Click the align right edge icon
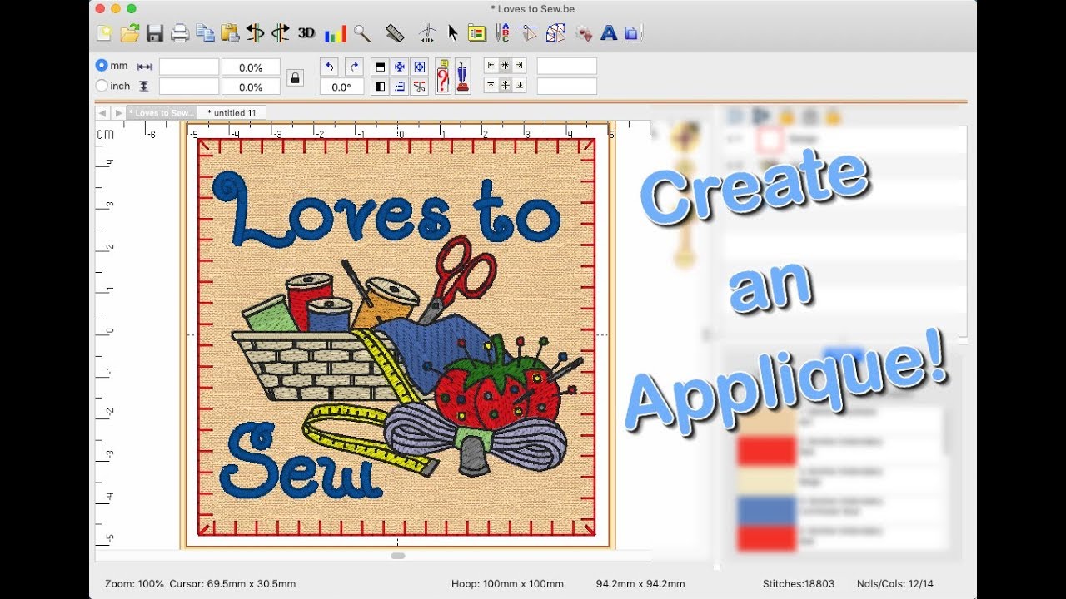 pyautogui.click(x=519, y=66)
